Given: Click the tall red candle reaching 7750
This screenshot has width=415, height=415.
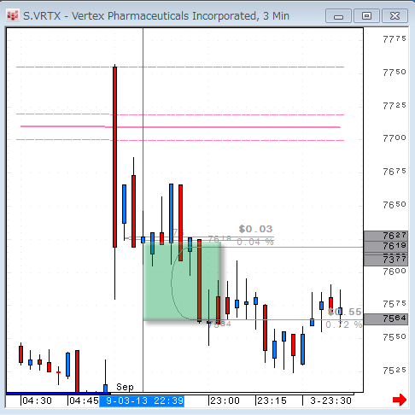Looking at the screenshot, I should click(114, 157).
